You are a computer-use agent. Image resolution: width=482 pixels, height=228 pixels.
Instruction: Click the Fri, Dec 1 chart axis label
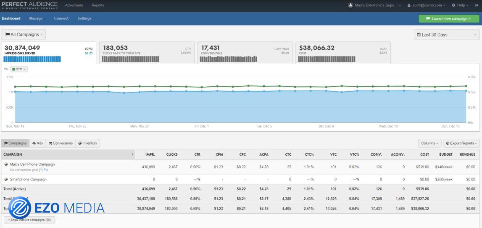(202, 126)
